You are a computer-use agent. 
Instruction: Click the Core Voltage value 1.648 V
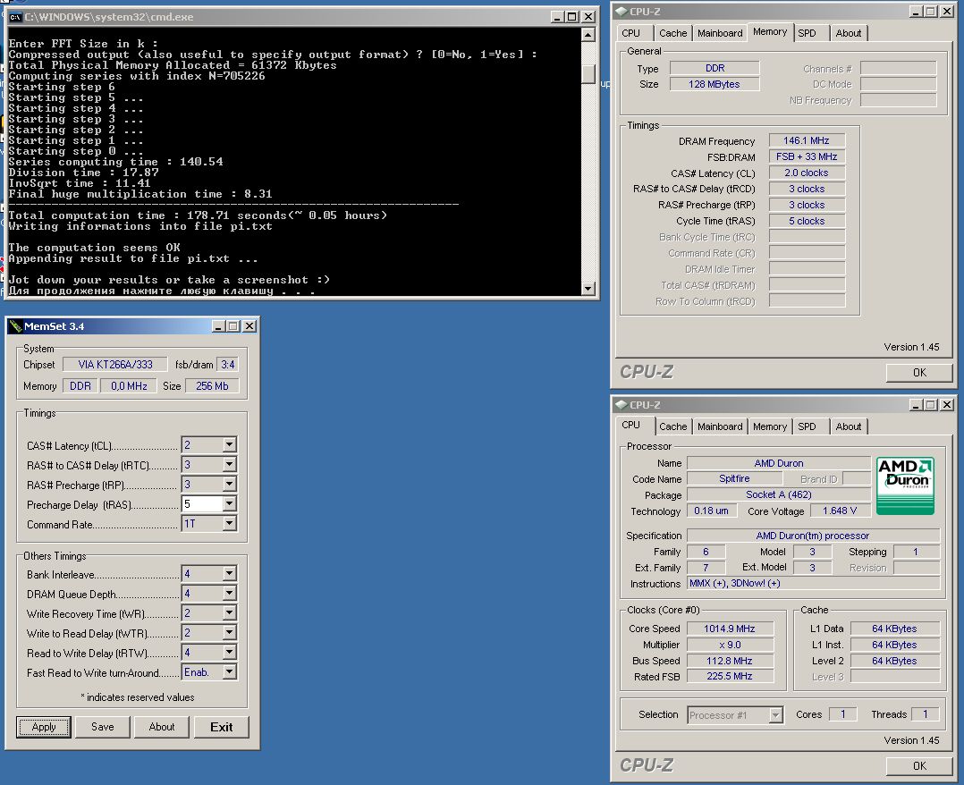[839, 511]
